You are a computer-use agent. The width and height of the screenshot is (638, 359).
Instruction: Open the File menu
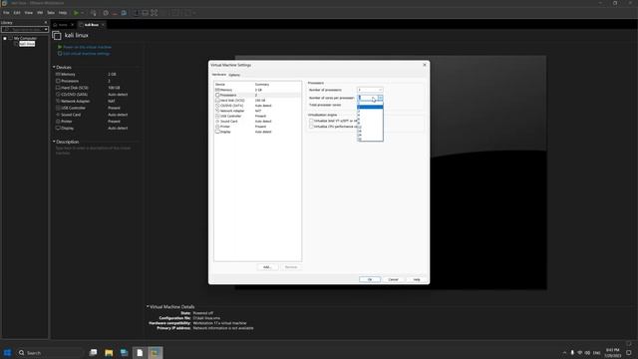6,13
